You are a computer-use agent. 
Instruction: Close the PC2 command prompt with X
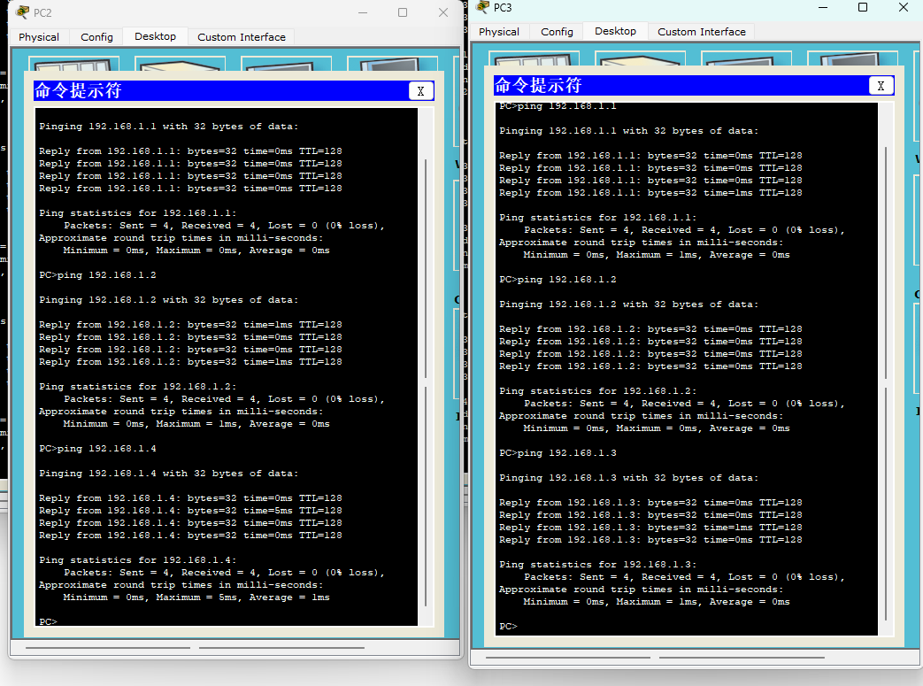pyautogui.click(x=420, y=91)
